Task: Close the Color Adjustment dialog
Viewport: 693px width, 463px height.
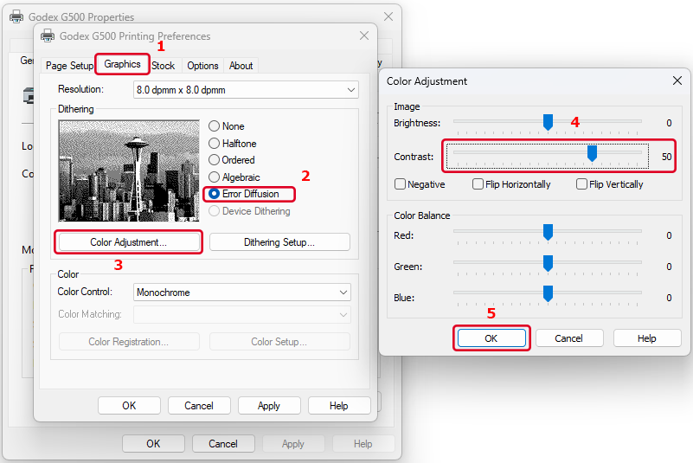Action: point(677,80)
